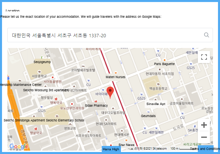The width and height of the screenshot is (220, 154).
Task: Click CU icon above top-right Paris Baguette
Action: click(x=158, y=51)
